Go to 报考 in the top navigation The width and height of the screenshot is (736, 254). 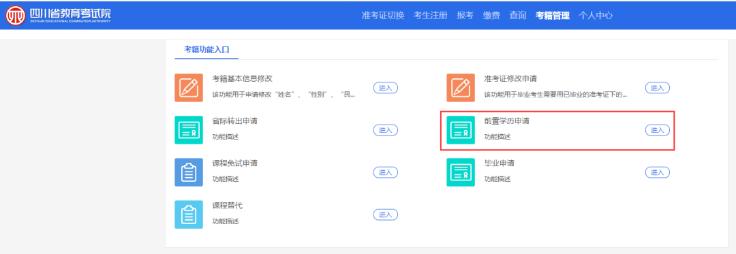tap(465, 15)
